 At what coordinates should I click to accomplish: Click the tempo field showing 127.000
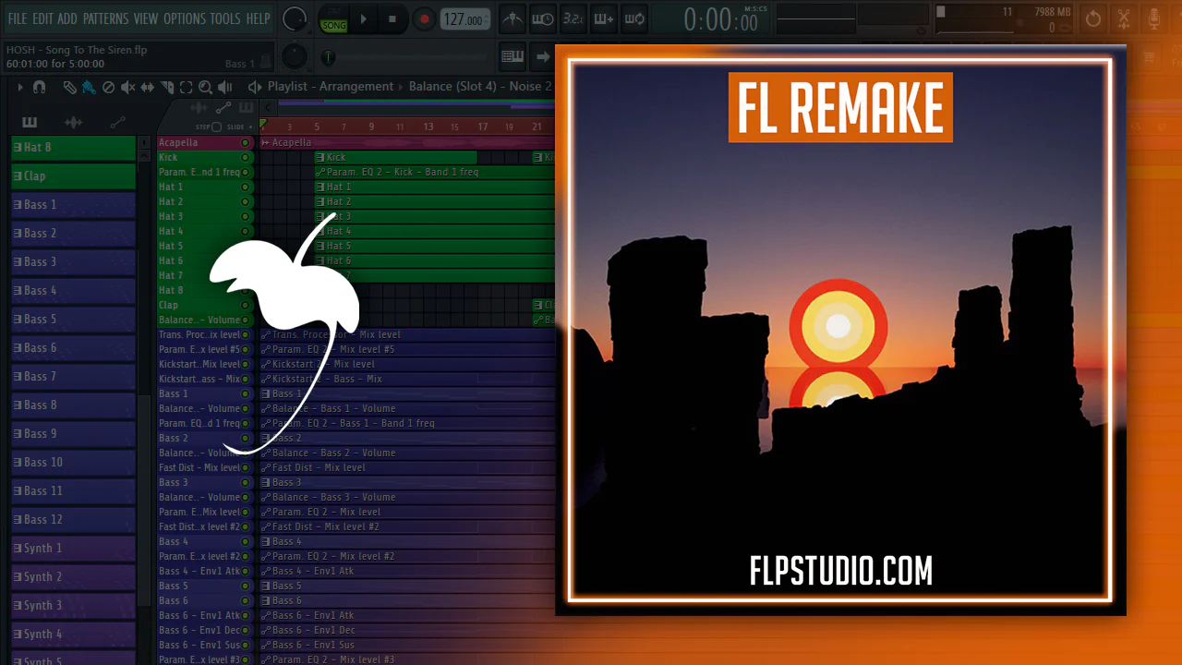coord(464,19)
